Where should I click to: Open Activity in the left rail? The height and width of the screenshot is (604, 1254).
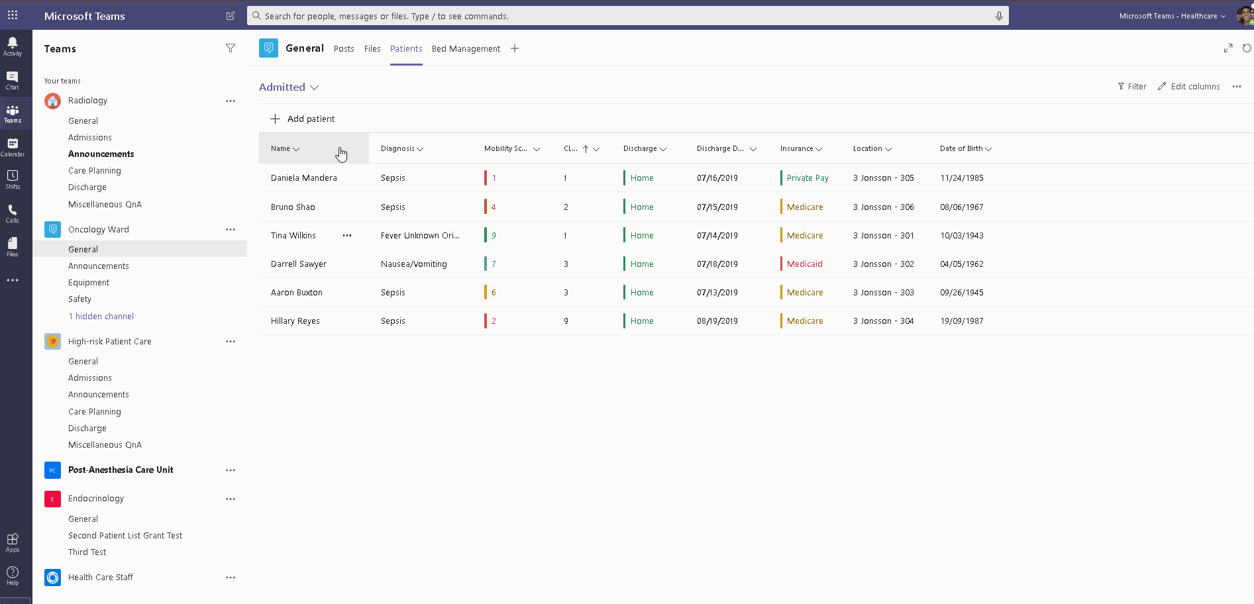pyautogui.click(x=13, y=46)
